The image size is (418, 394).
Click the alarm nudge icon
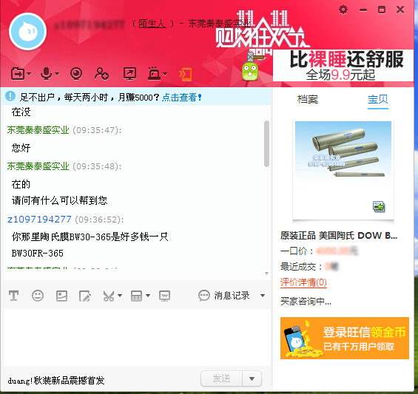click(154, 73)
